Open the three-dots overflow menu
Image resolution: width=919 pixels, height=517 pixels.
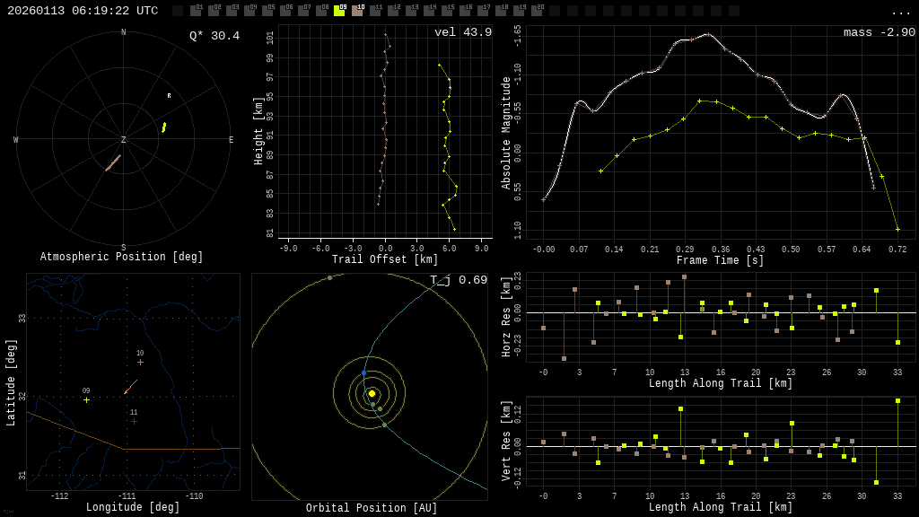[900, 12]
